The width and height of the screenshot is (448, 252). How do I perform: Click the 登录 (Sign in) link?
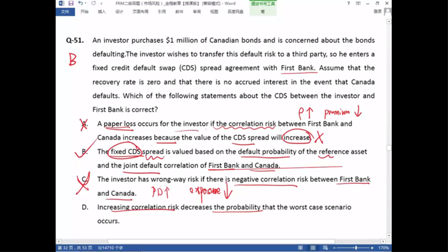click(x=377, y=12)
